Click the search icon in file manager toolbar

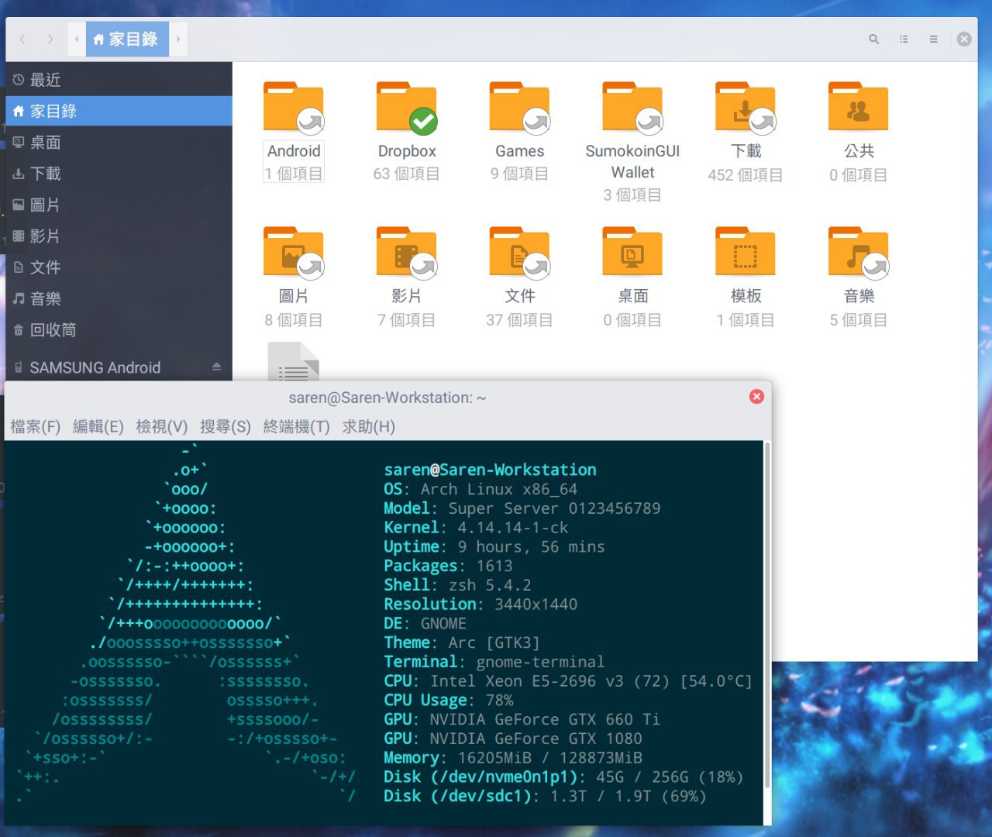[873, 39]
